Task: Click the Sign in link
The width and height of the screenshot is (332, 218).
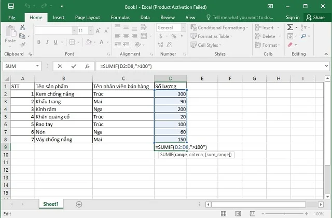Action: point(293,17)
